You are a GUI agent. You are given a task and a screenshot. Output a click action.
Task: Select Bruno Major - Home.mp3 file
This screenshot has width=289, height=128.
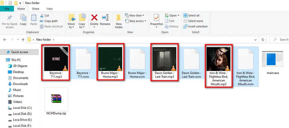(110, 63)
